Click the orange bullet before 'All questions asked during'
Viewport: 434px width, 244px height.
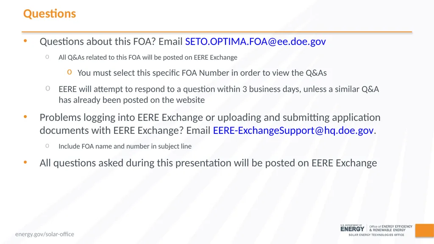pyautogui.click(x=25, y=162)
